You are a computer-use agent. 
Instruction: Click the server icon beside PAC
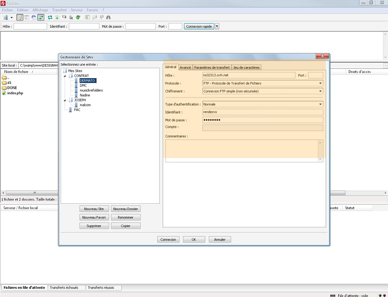70,110
